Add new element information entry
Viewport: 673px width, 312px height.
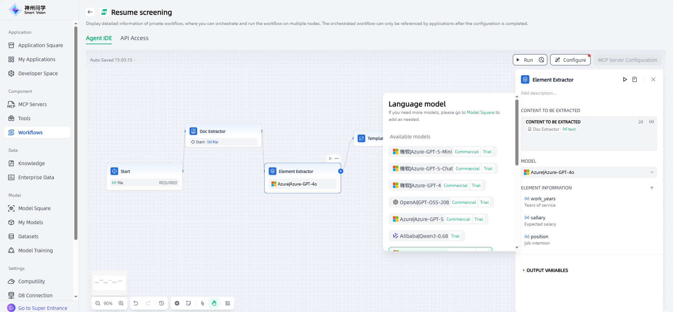coord(652,188)
